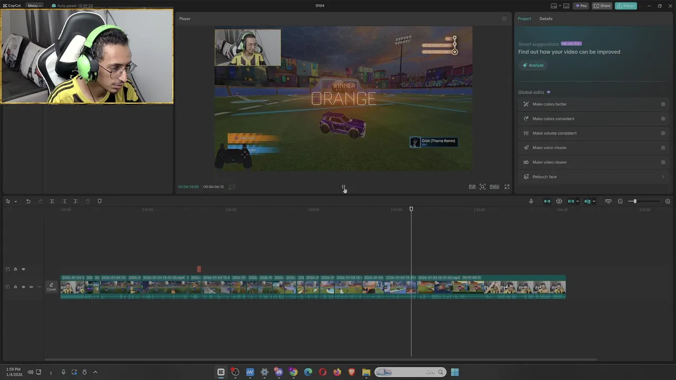This screenshot has width=676, height=380.
Task: Open linkage options dropdown arrow
Action: (577, 201)
